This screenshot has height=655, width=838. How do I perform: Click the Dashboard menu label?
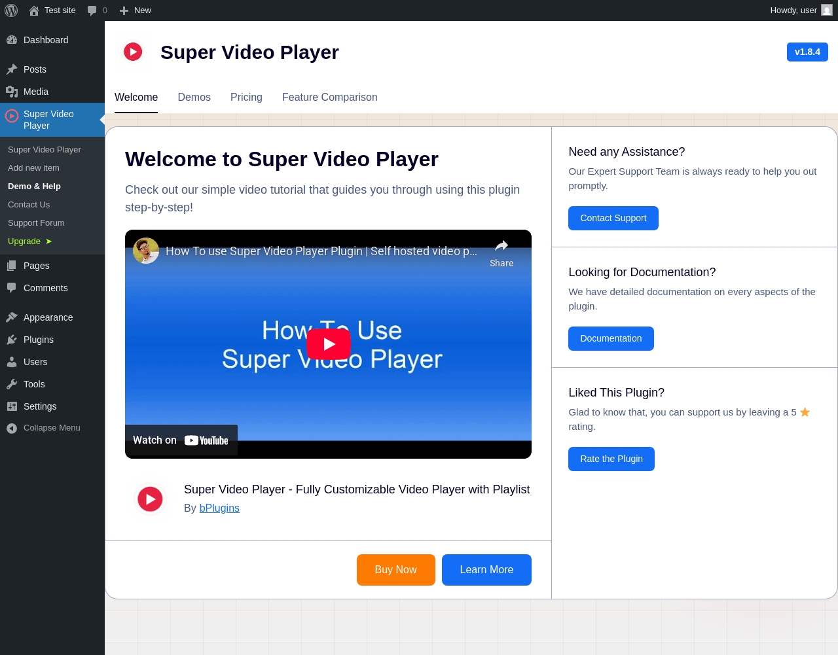[46, 40]
